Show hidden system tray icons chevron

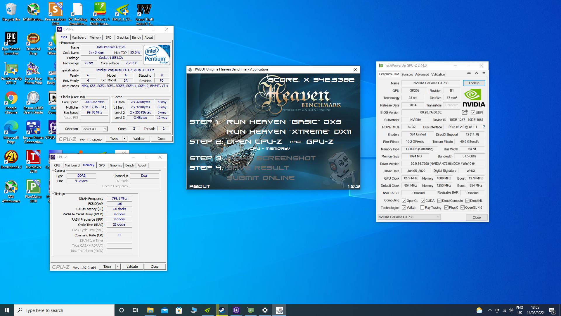pos(490,310)
